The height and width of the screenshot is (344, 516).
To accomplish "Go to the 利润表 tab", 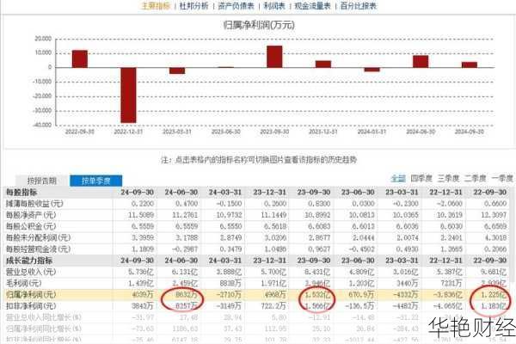I will point(274,6).
